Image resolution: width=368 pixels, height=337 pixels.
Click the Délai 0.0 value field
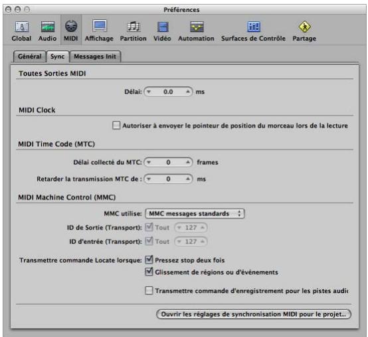tap(168, 92)
